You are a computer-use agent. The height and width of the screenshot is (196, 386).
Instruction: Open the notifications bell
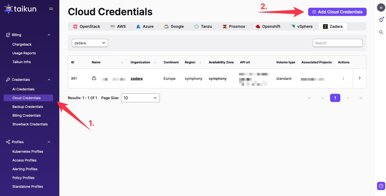click(381, 20)
